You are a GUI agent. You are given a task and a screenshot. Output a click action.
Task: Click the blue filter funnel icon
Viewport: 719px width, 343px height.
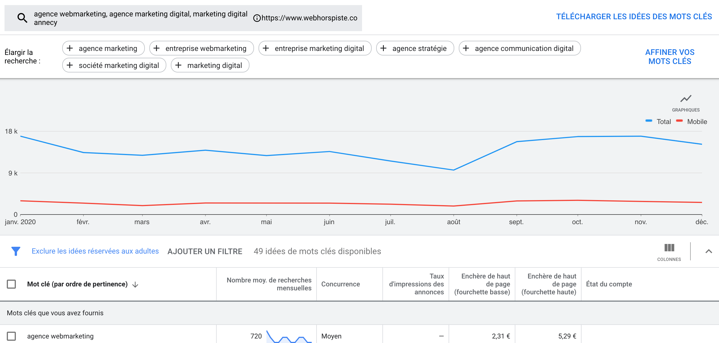[x=16, y=251]
